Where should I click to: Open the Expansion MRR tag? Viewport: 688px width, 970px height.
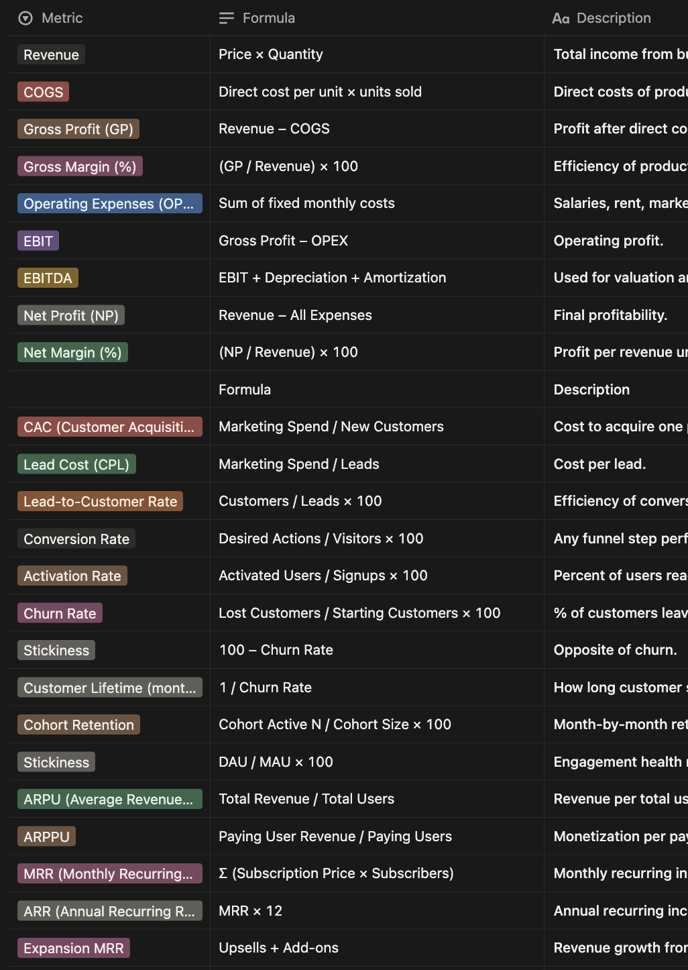click(x=74, y=949)
